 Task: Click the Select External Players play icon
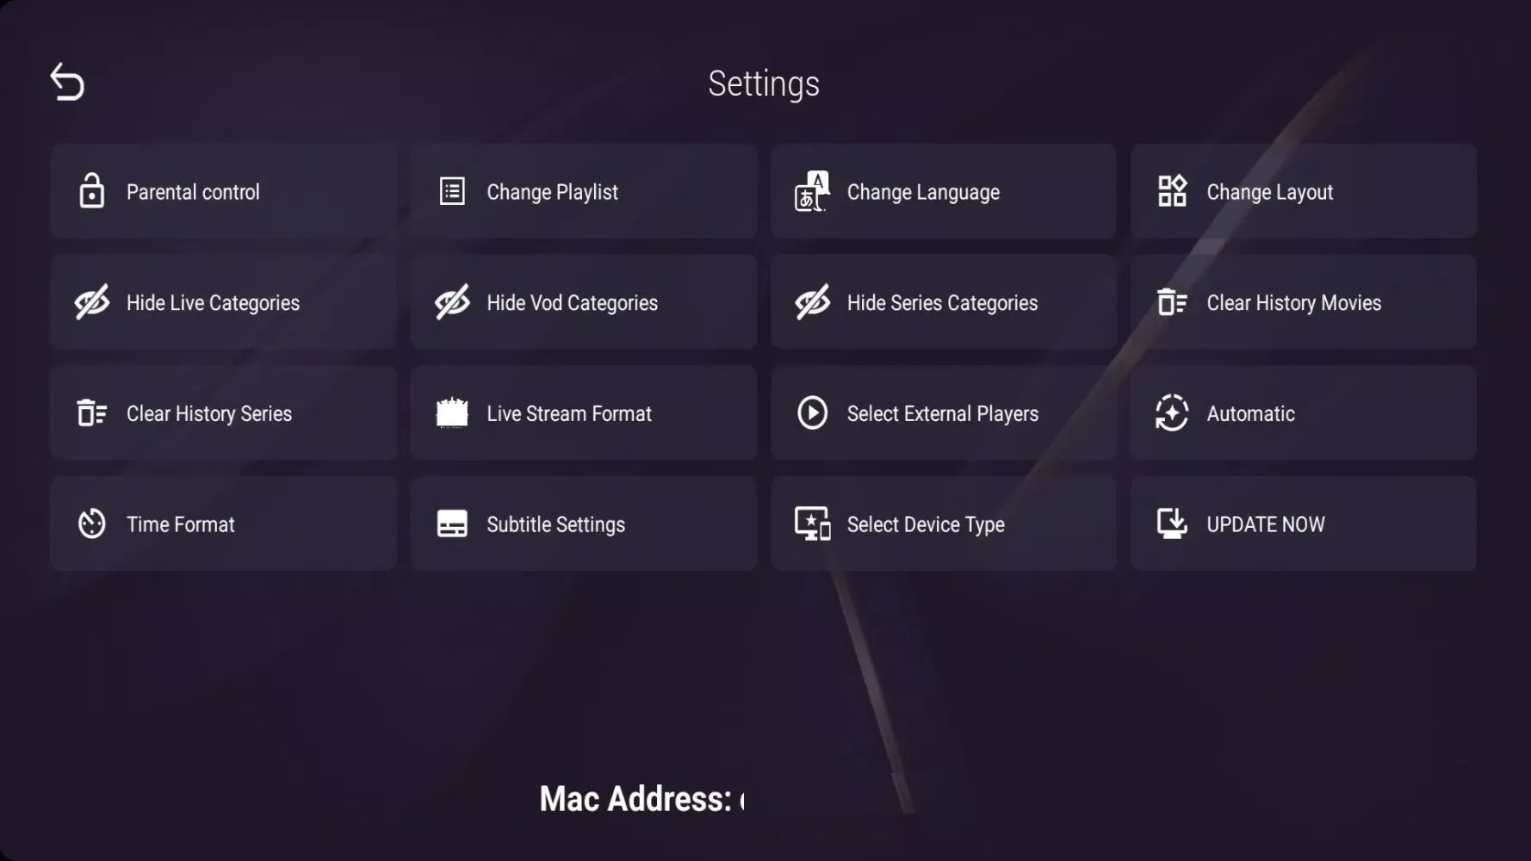point(812,413)
